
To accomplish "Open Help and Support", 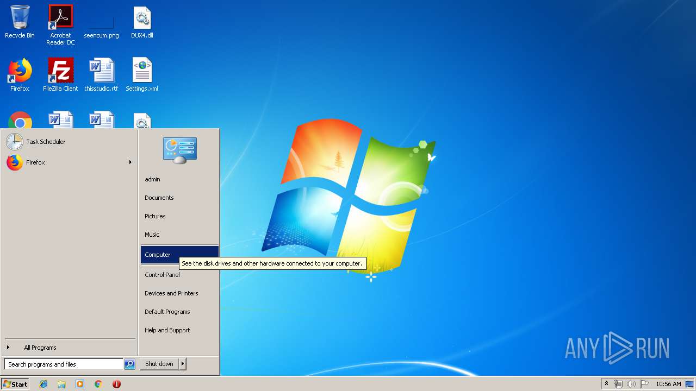I will [179, 330].
